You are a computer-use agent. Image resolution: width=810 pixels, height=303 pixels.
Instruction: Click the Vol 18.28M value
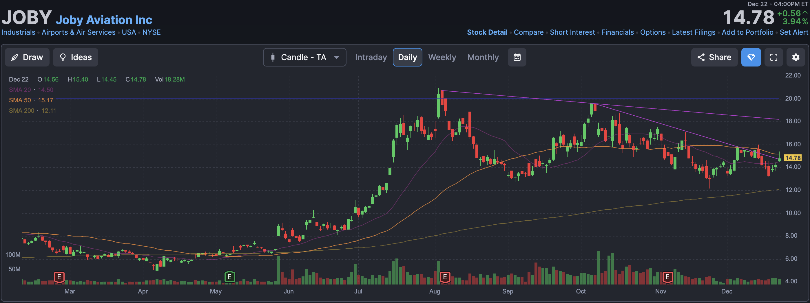pyautogui.click(x=169, y=79)
